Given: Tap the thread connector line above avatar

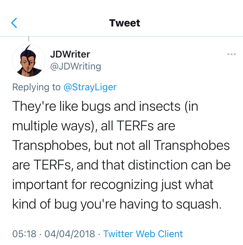Looking at the screenshot, I should pyautogui.click(x=29, y=39).
